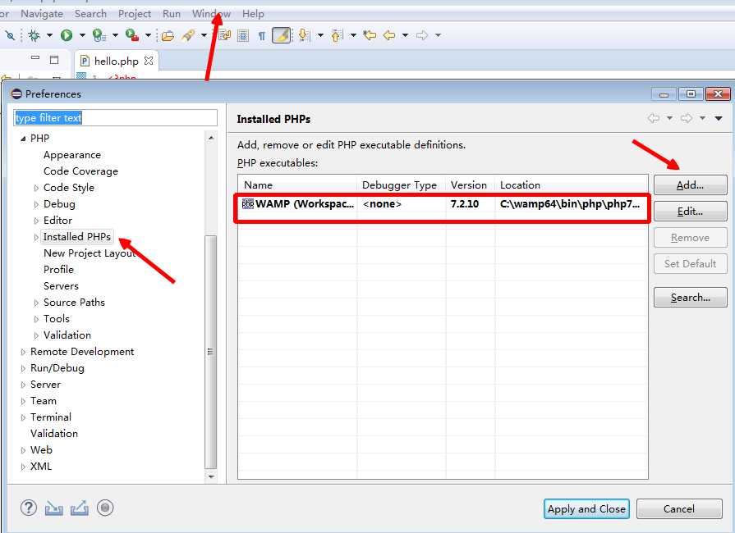
Task: Click the Import preferences icon
Action: tap(54, 508)
